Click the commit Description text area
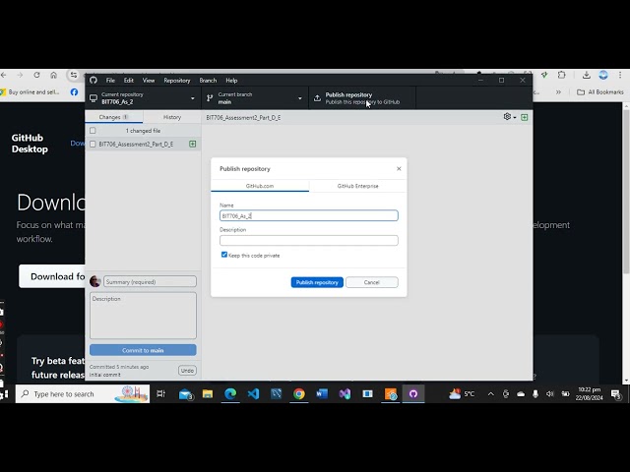Screen dimensions: 630x472 (x=143, y=316)
